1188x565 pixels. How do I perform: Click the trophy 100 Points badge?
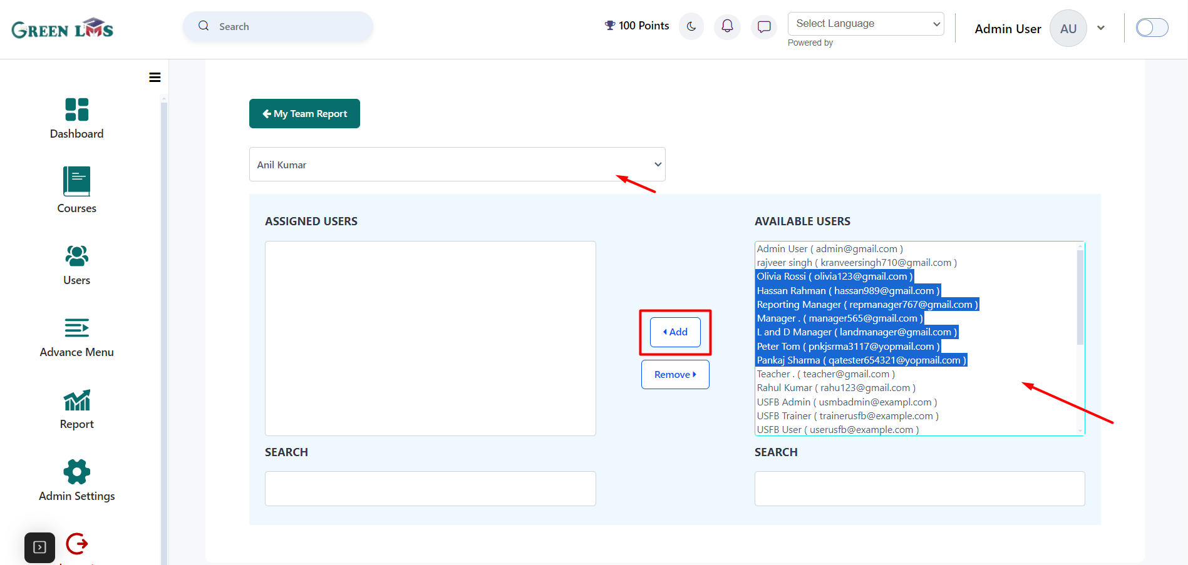pyautogui.click(x=637, y=26)
